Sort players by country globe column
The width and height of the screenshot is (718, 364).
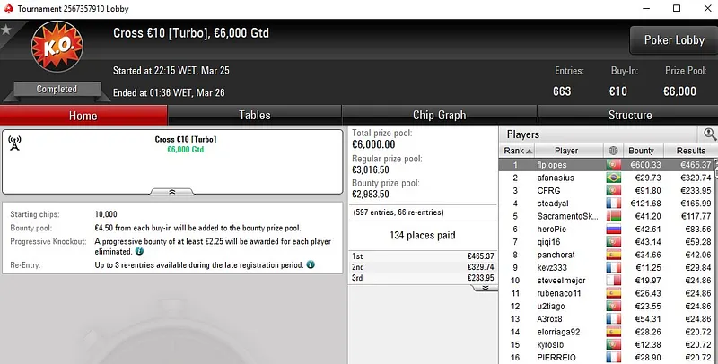(x=614, y=152)
